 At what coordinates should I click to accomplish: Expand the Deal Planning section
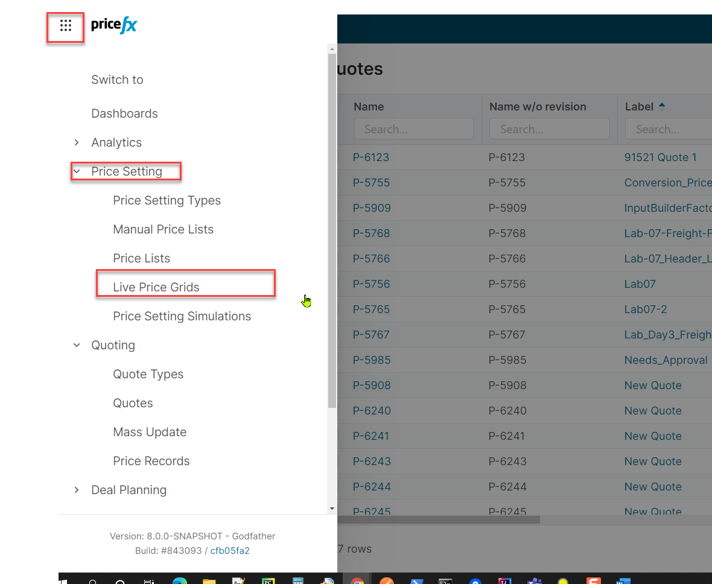tap(77, 490)
